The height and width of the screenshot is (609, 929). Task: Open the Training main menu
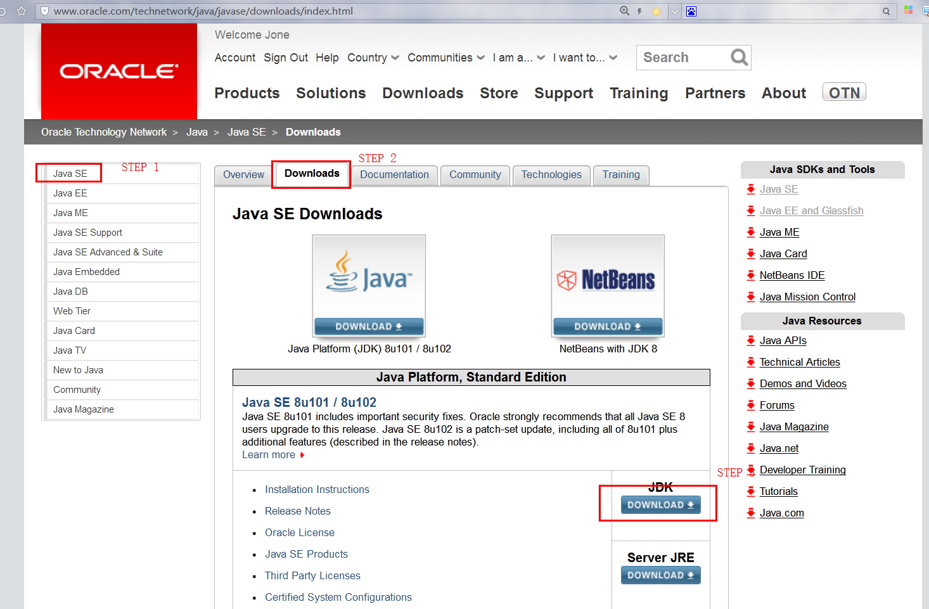(x=639, y=93)
